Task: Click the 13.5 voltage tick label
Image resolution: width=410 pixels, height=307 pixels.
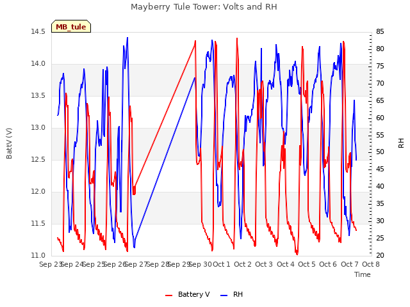Action: pyautogui.click(x=38, y=96)
